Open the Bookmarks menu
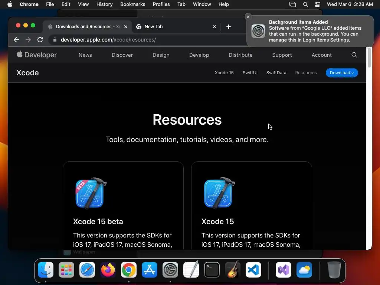 pos(132,4)
